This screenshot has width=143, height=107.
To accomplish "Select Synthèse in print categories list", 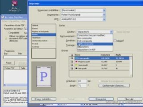I will (44, 47).
